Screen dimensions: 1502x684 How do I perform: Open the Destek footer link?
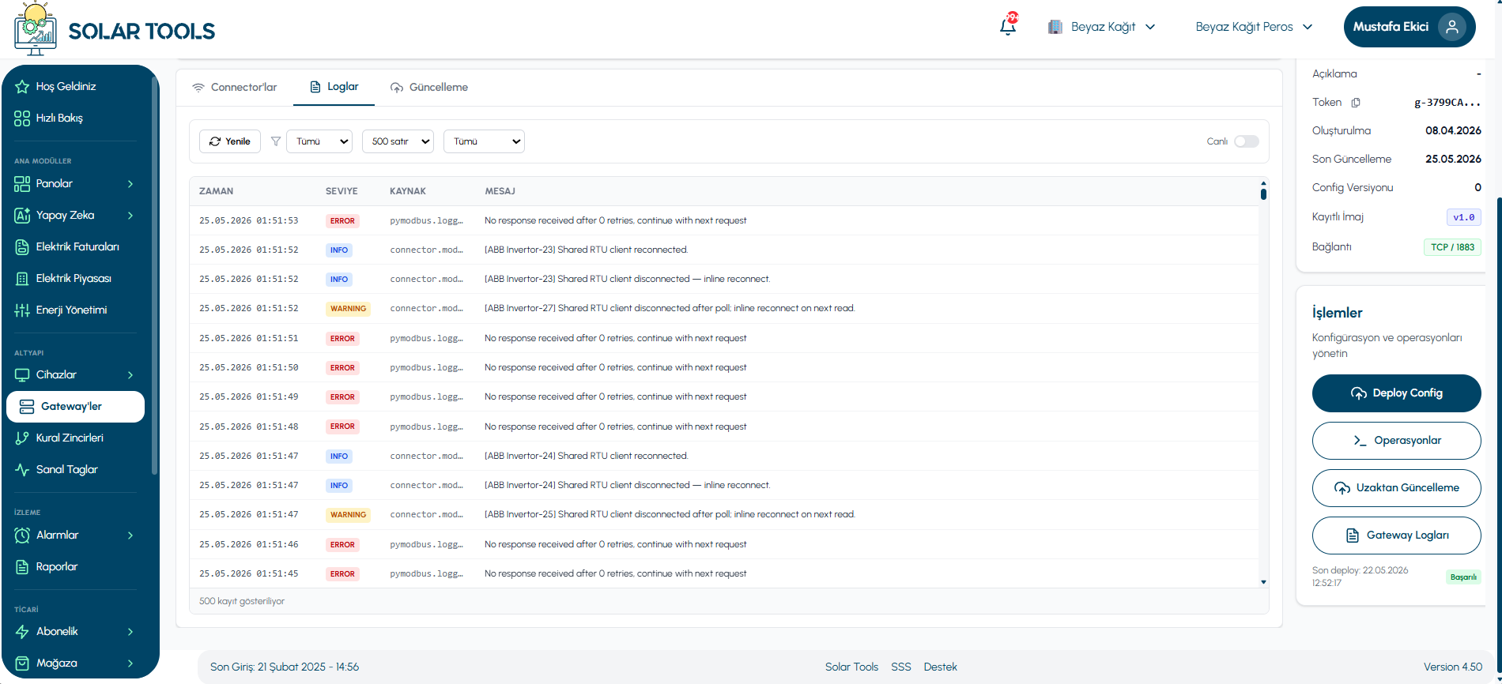(x=940, y=667)
